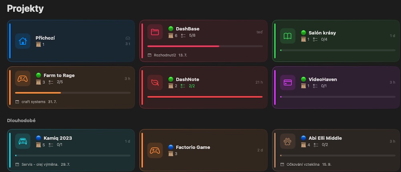Screen dimensions: 401x172
Task: Click the notes icon under Příchozí title
Action: coord(38,45)
